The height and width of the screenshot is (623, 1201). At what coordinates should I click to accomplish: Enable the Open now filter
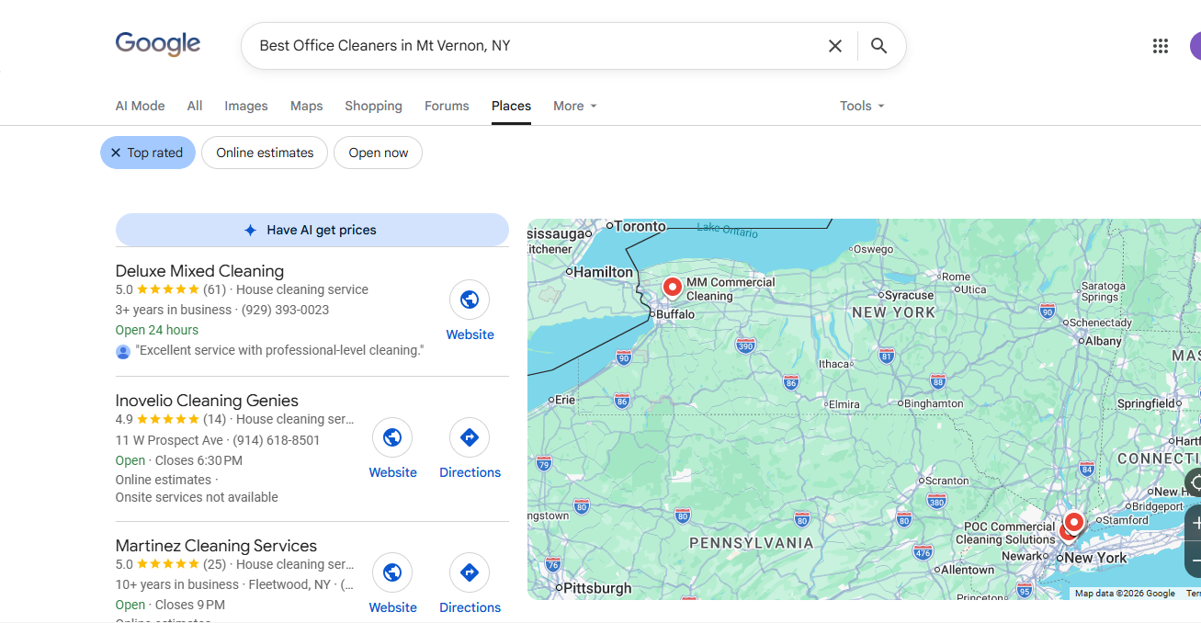(x=379, y=153)
